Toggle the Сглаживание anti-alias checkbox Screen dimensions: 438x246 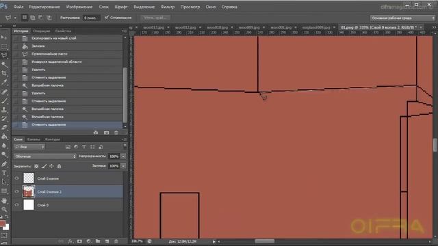click(x=107, y=17)
